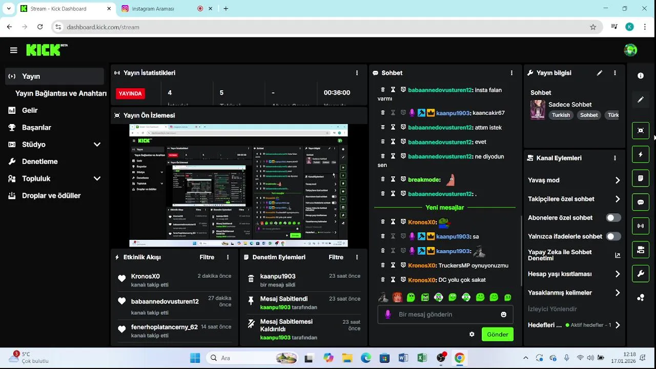Open Yayın bilgisi three-dot menu
The height and width of the screenshot is (369, 656).
pos(615,73)
